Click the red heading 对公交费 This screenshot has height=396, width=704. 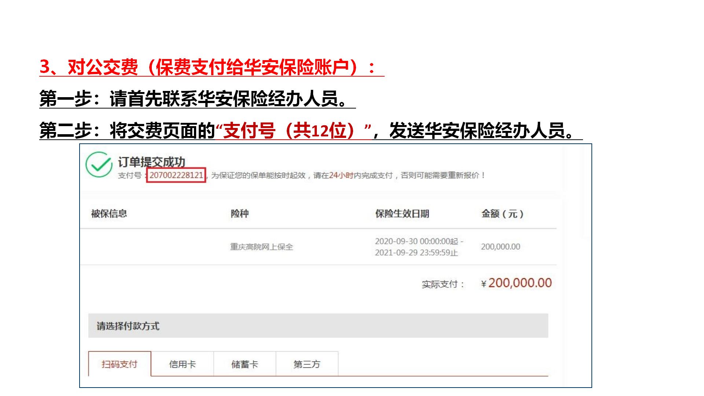(103, 67)
